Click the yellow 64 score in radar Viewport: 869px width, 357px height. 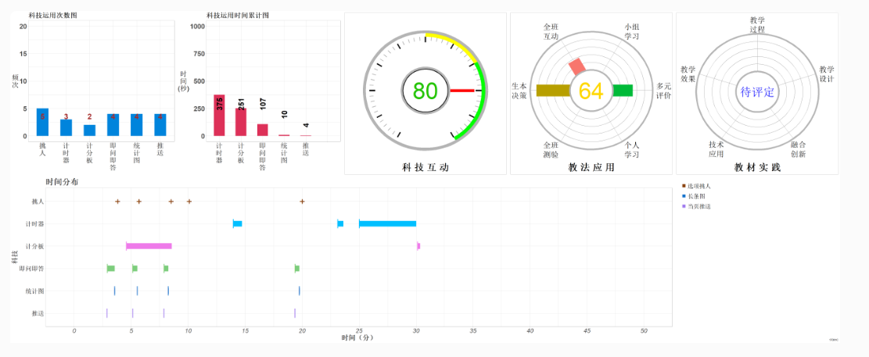point(591,91)
